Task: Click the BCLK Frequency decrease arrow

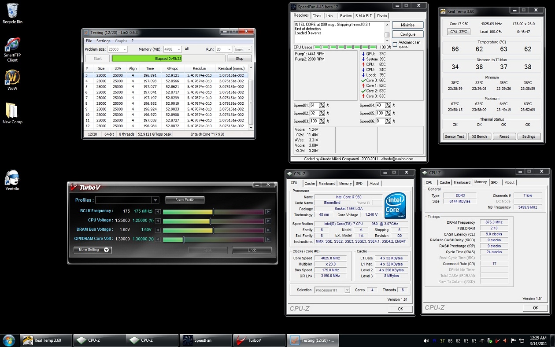Action: 158,211
